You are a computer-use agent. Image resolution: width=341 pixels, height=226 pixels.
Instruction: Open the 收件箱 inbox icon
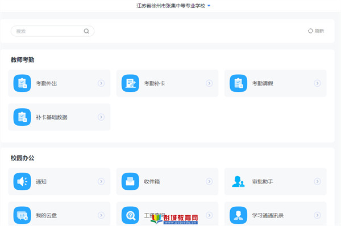click(130, 181)
